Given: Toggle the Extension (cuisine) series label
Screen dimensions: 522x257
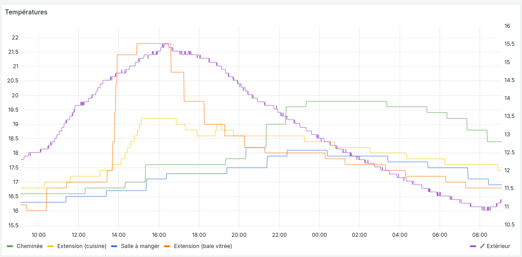Looking at the screenshot, I should (81, 246).
